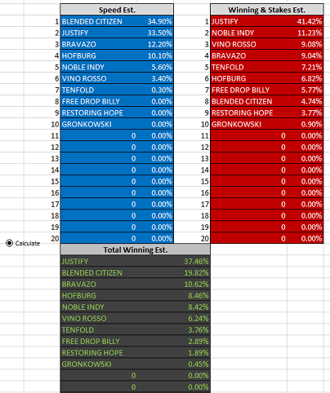Screen dimensions: 330x393
Task: Click HOFBURG 10.10% percentage cell
Action: tap(155, 55)
